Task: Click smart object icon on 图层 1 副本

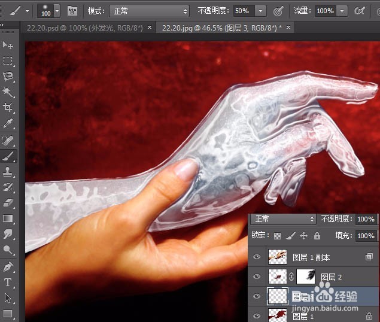Action: coord(369,257)
